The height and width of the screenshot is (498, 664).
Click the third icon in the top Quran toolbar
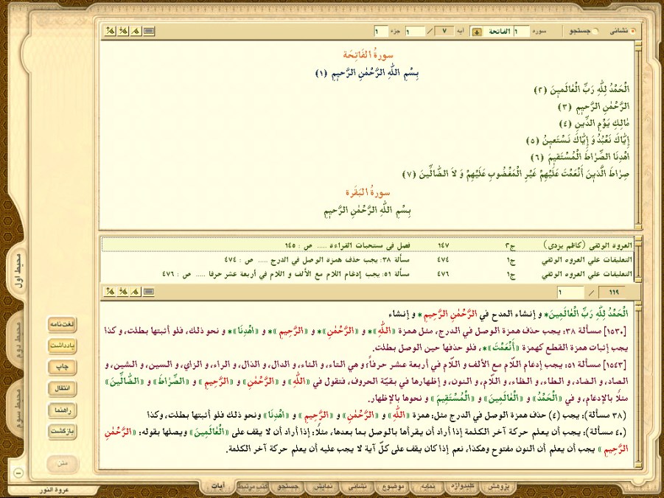tap(136, 31)
